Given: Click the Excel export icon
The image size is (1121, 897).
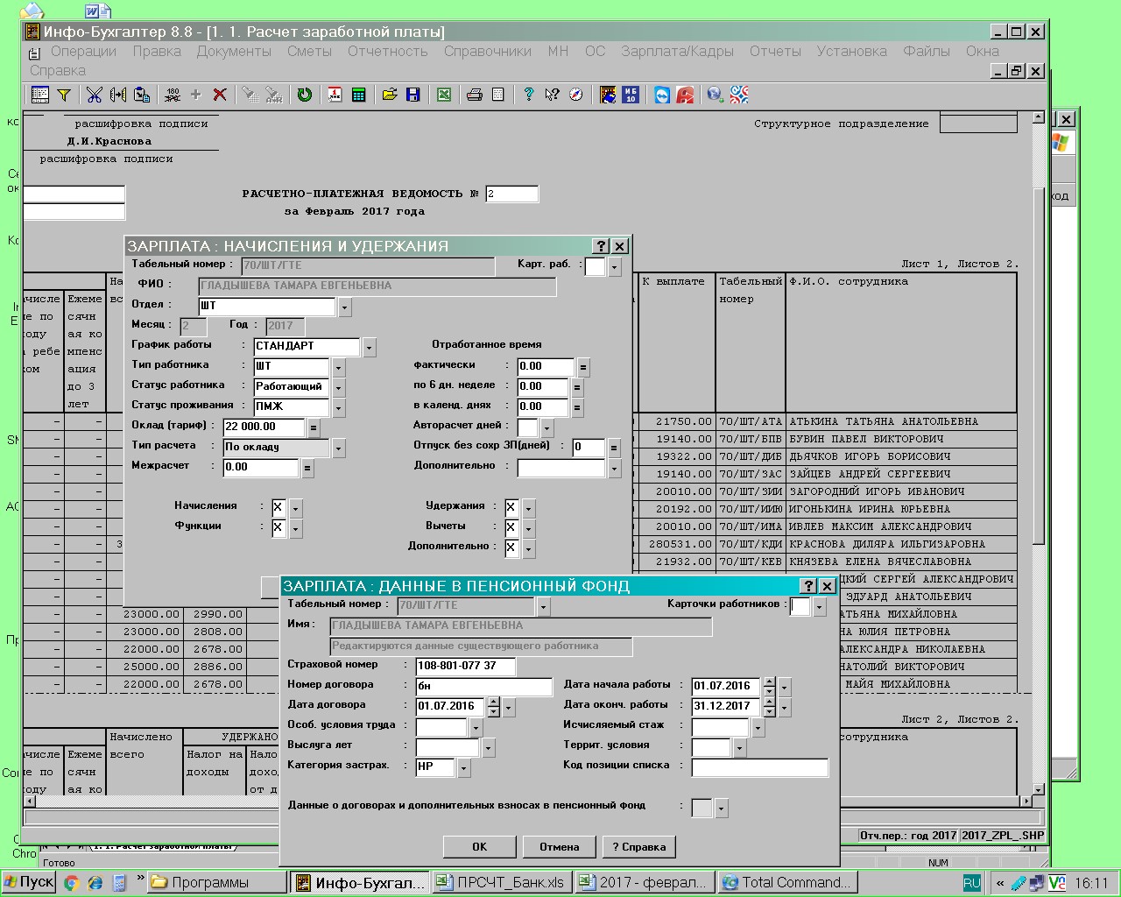Looking at the screenshot, I should coord(444,95).
